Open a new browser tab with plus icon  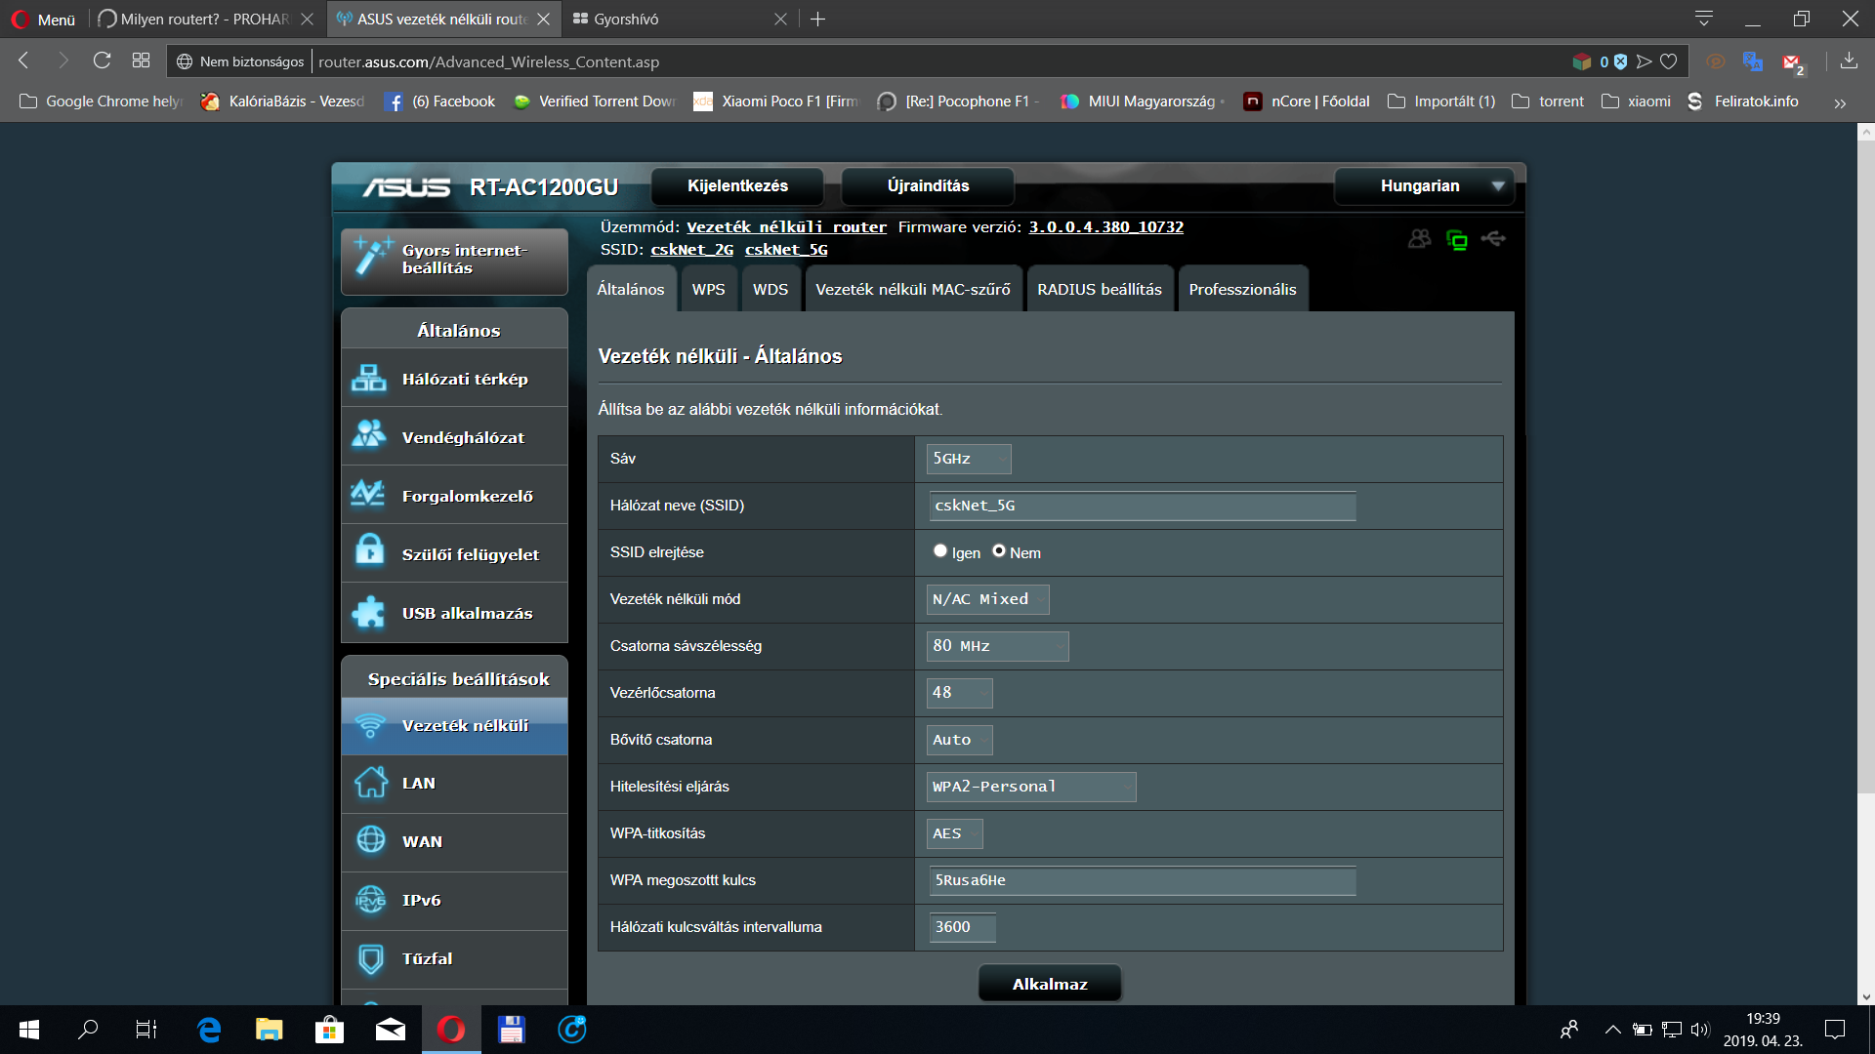point(818,19)
